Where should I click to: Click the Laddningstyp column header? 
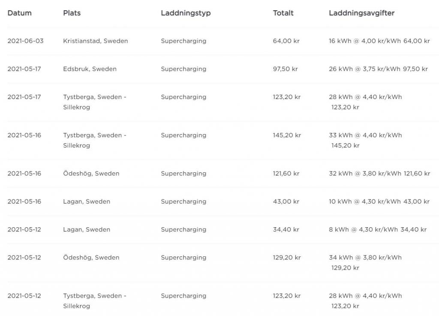point(186,13)
